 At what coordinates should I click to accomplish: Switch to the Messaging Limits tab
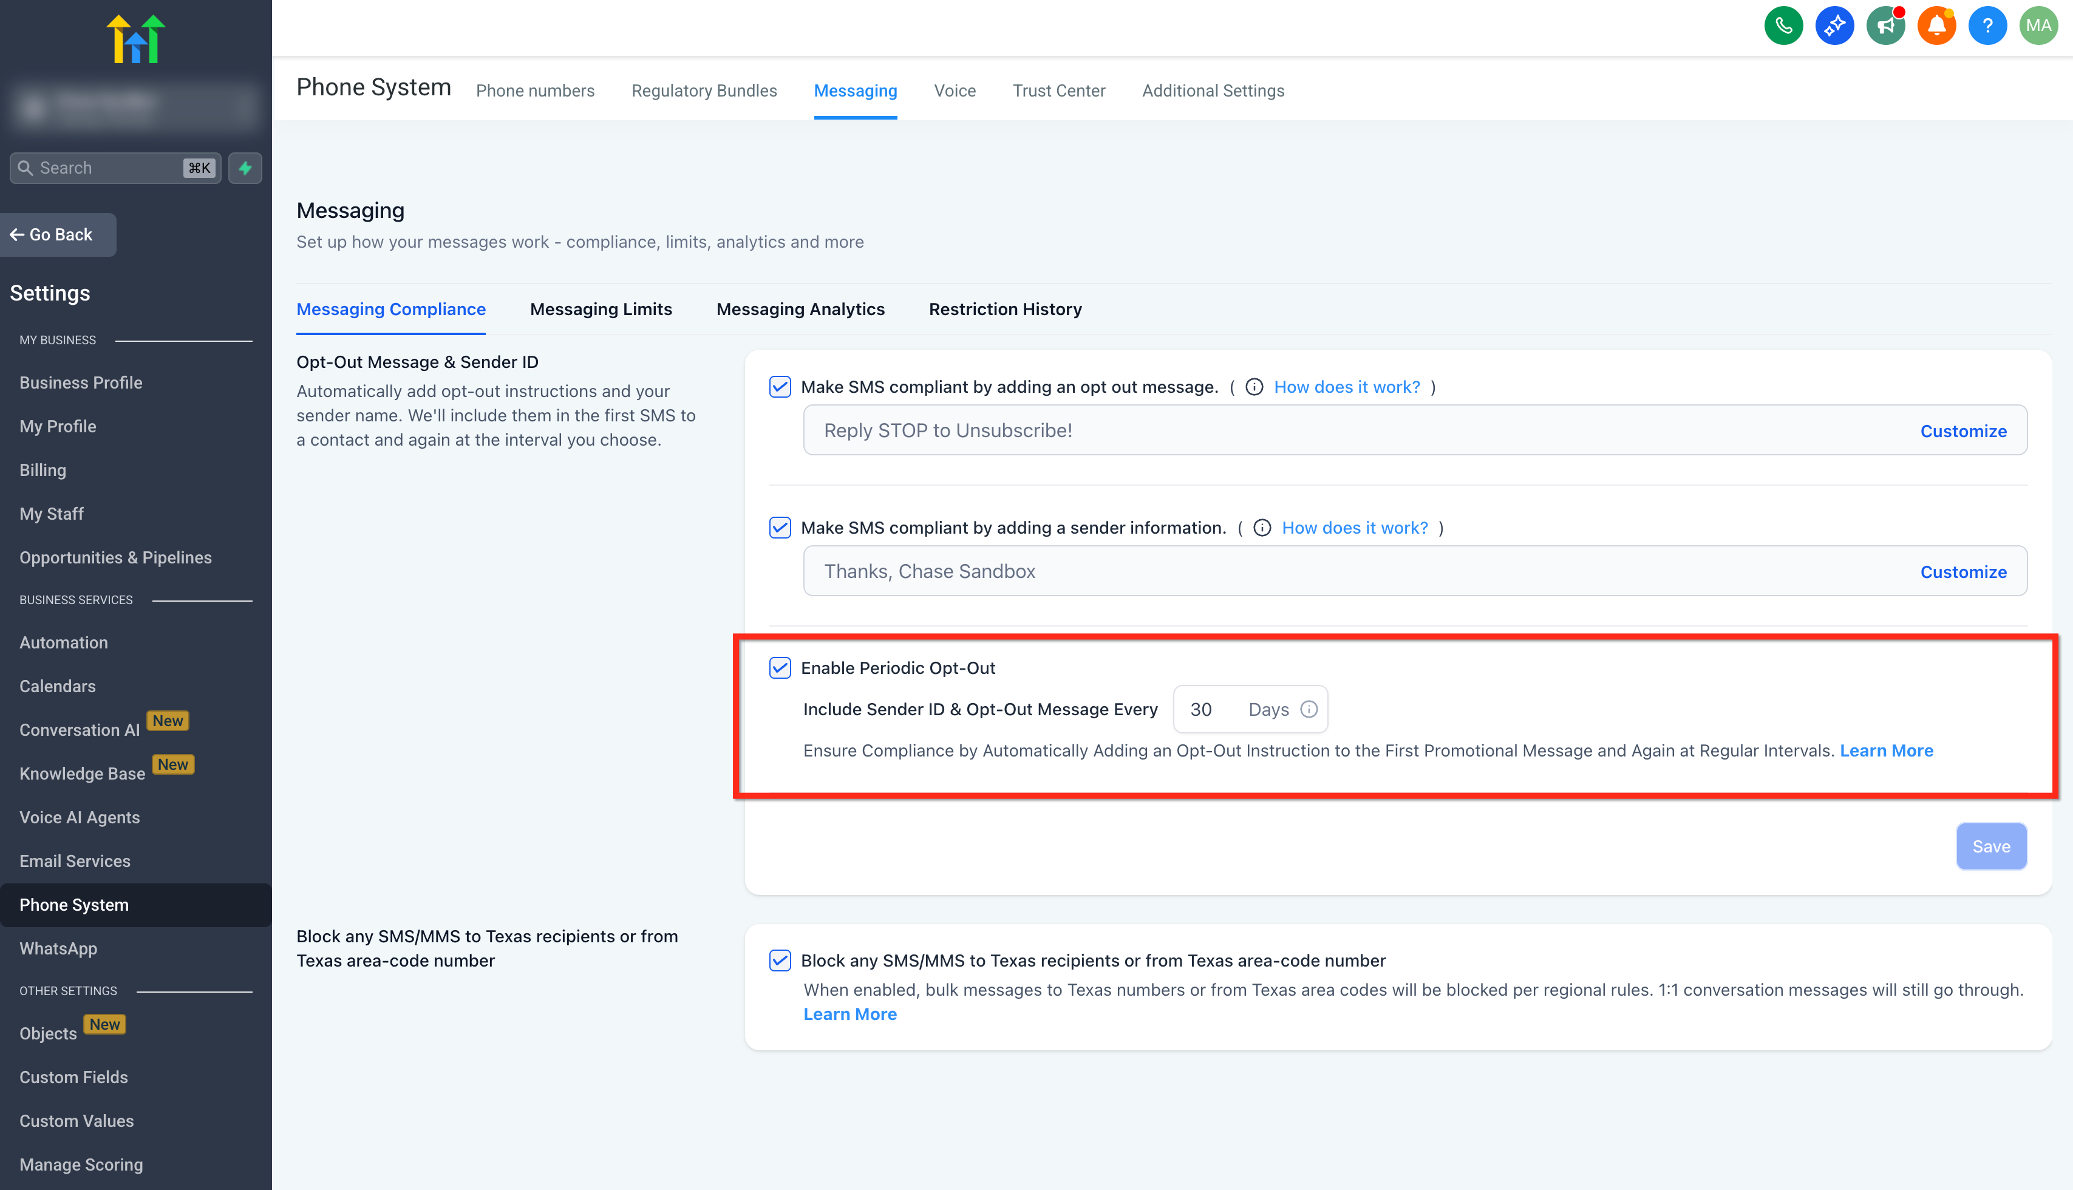point(601,309)
